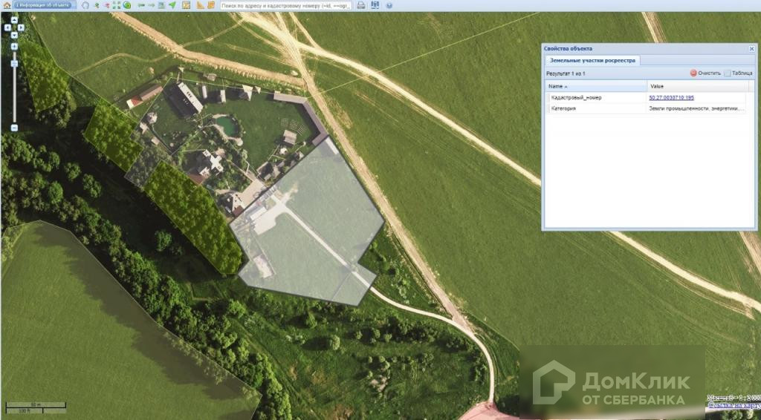The image size is (761, 420).
Task: Pan the map right with arrow
Action: pyautogui.click(x=22, y=27)
